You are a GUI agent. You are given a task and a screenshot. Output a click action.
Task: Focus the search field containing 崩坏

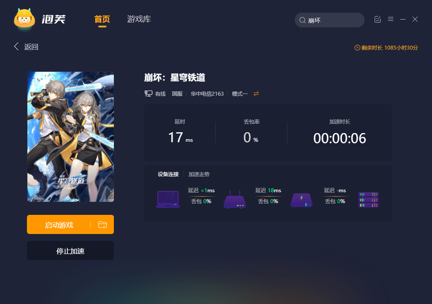click(x=329, y=20)
